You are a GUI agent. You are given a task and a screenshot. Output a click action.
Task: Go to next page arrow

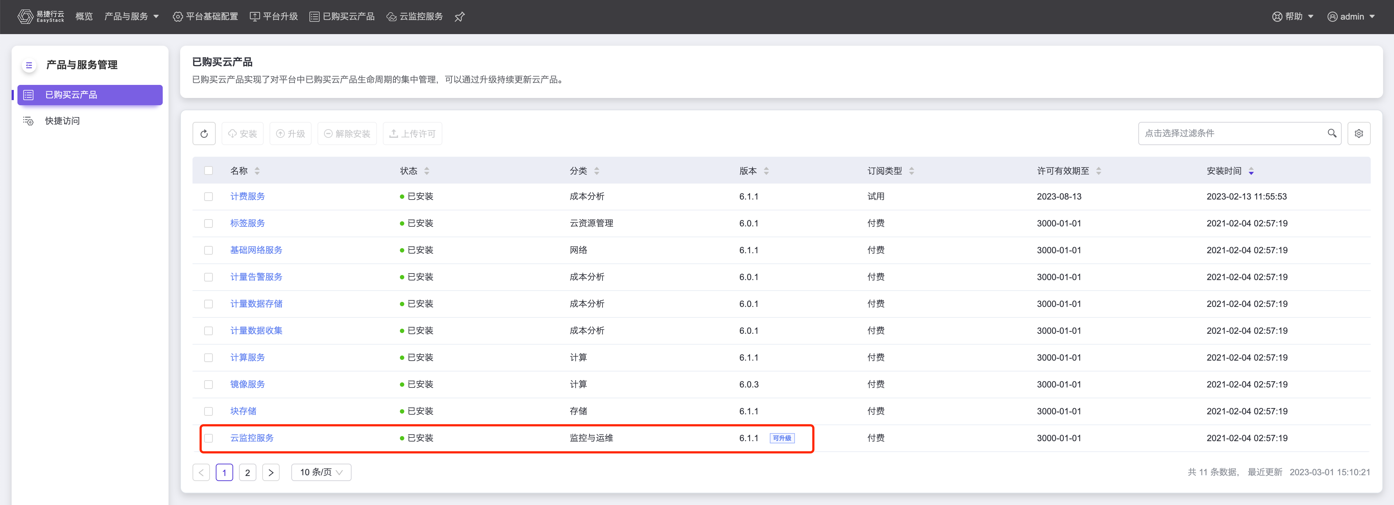pos(271,472)
